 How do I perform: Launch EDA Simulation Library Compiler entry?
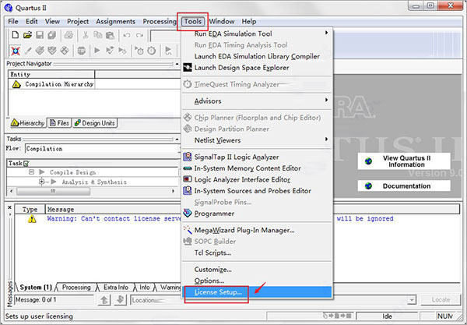point(257,56)
